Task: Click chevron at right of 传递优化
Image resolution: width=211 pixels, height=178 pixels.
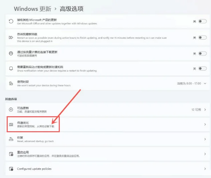Action: [x=205, y=125]
